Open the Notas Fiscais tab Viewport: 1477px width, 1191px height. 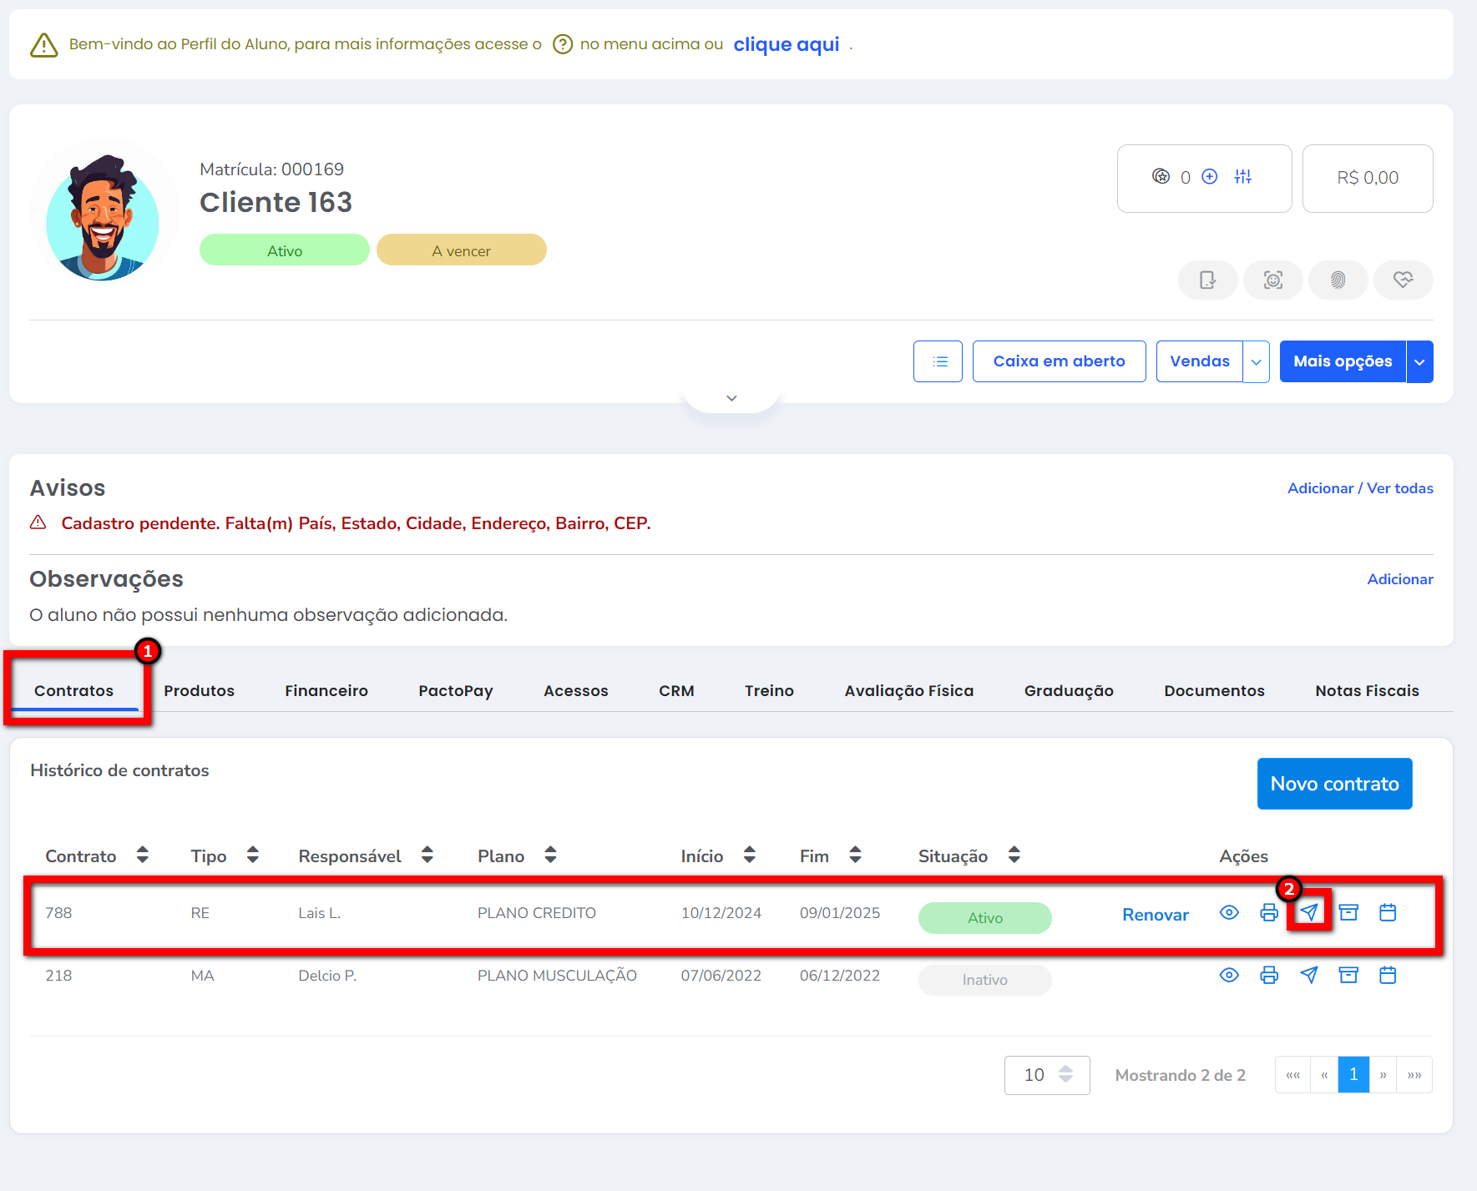1367,691
